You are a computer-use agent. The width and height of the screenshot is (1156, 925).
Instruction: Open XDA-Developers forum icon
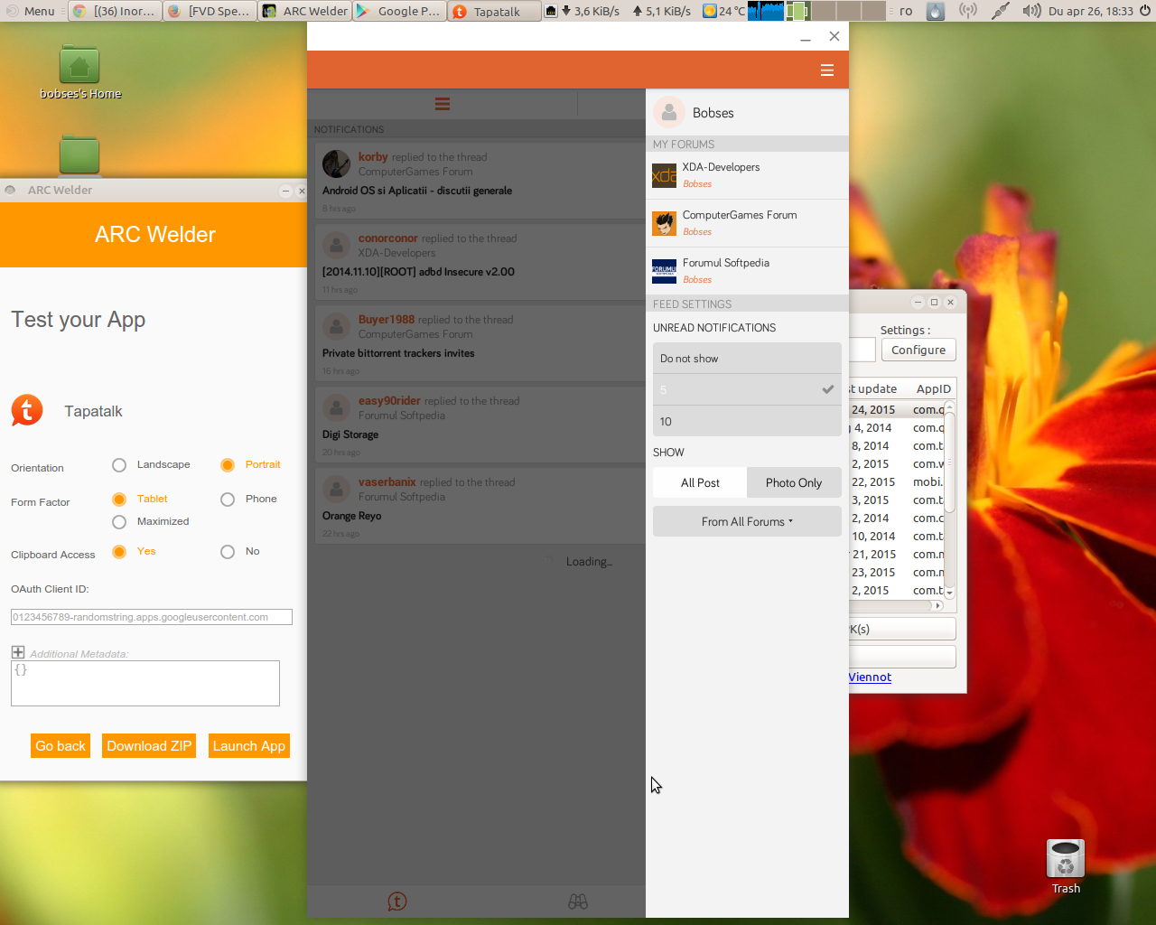point(664,175)
